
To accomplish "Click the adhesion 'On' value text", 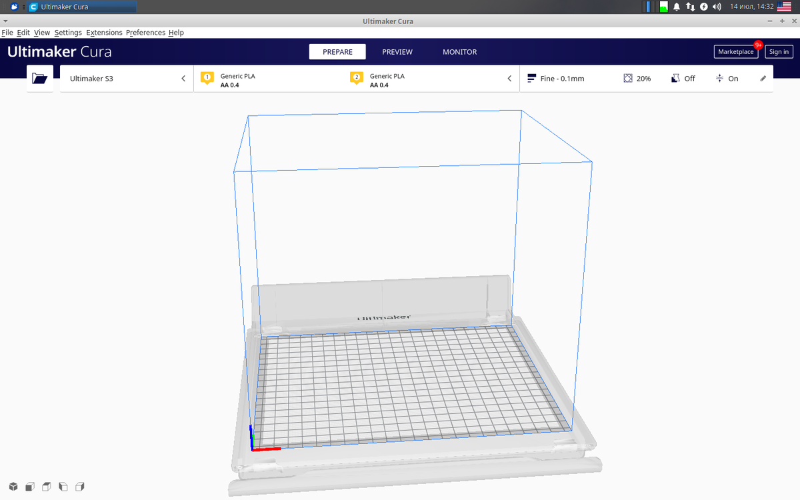I will click(733, 79).
